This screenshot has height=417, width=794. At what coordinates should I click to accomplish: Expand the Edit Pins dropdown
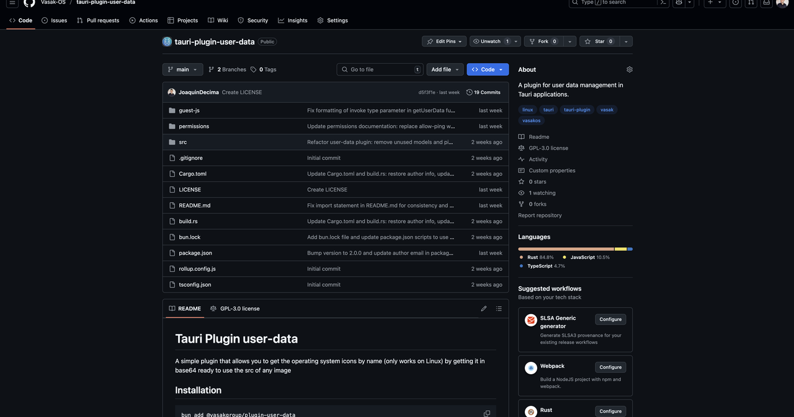(444, 42)
